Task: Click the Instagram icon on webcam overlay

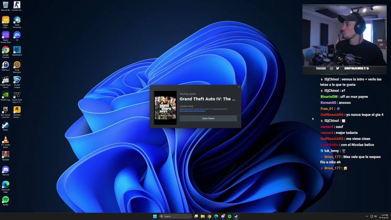Action: [331, 68]
